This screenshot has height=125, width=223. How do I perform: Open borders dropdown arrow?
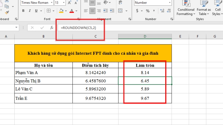point(54,11)
